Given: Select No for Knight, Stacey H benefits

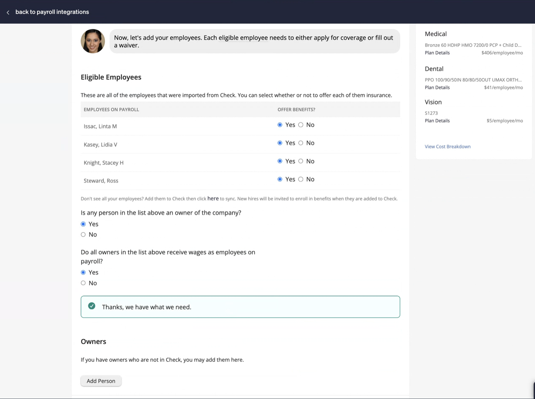Looking at the screenshot, I should pos(301,161).
